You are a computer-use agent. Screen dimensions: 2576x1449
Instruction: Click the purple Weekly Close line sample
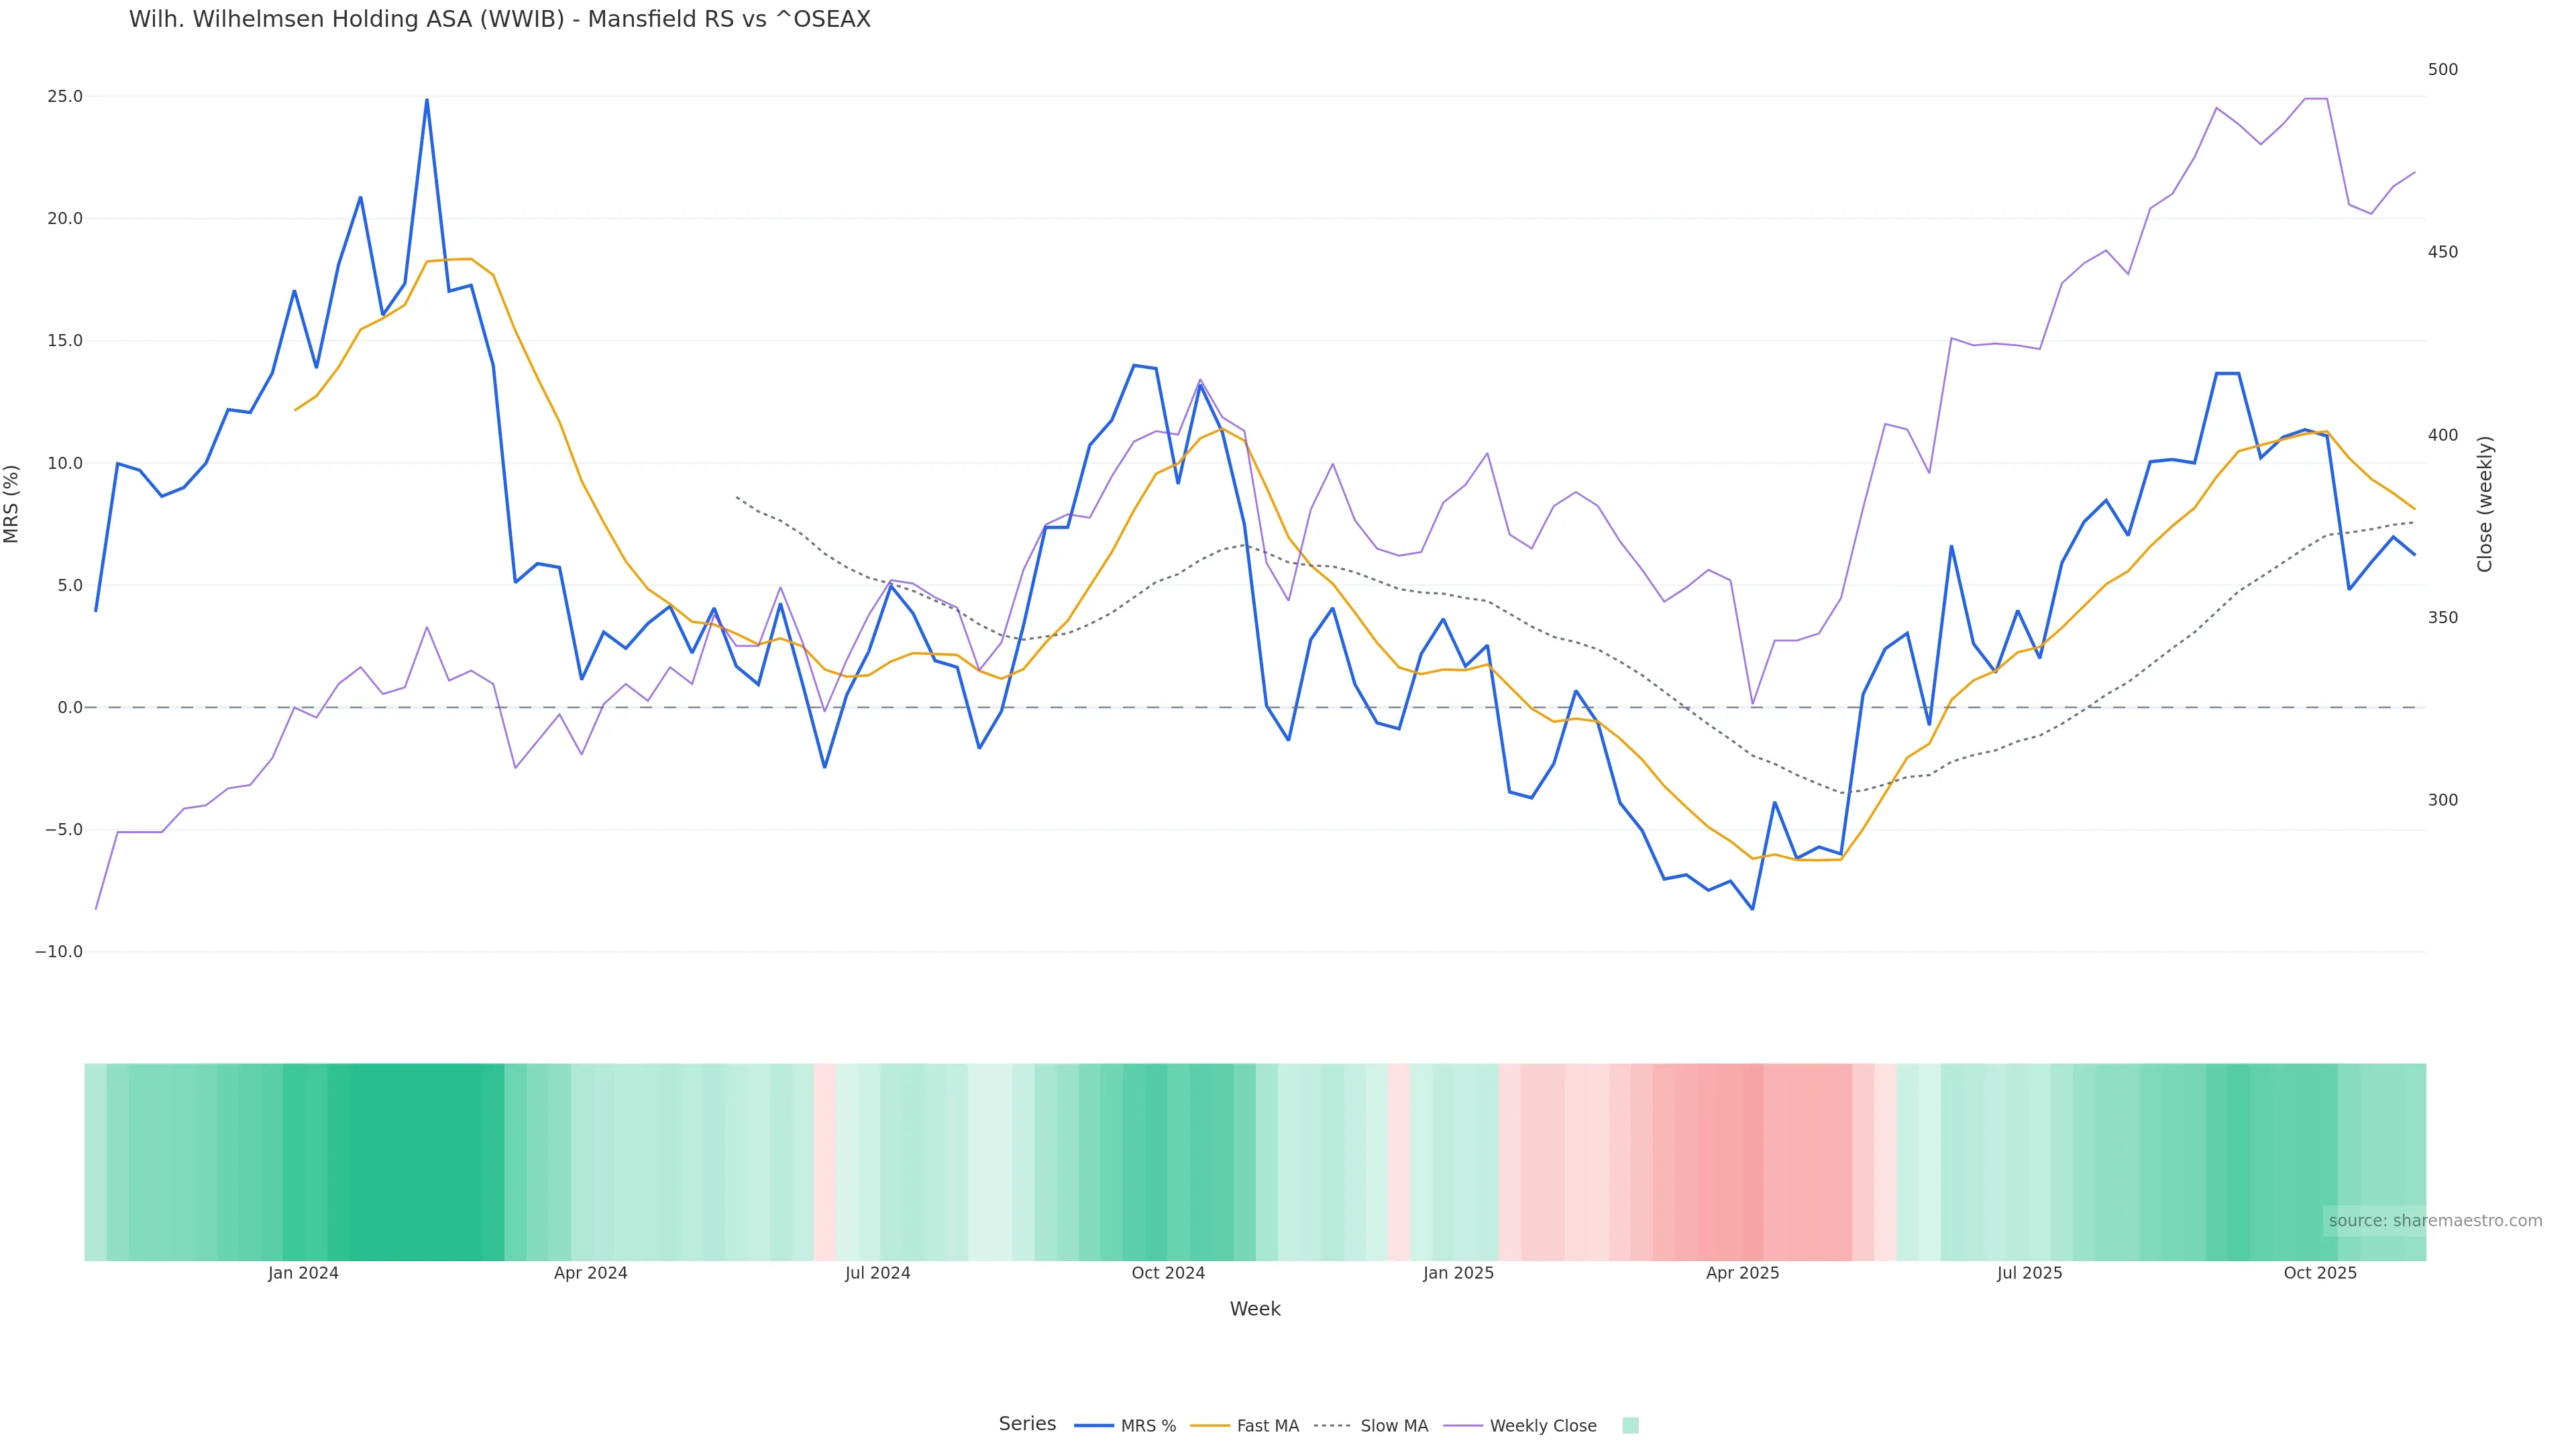pyautogui.click(x=1463, y=1426)
